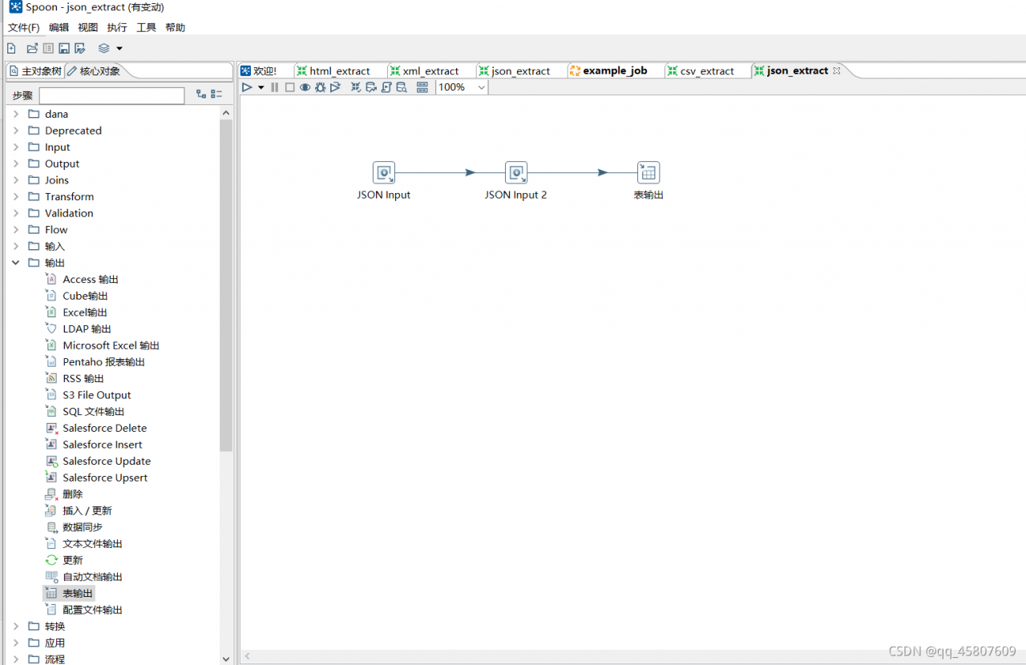This screenshot has width=1026, height=665.
Task: Open the run options dropdown arrow
Action: click(261, 87)
